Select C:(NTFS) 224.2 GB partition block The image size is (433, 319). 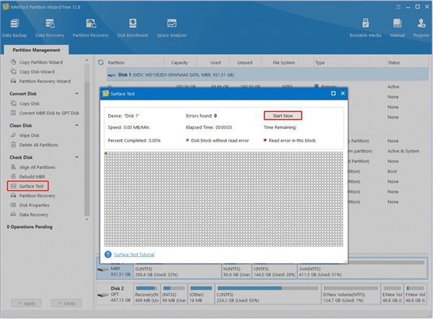268,294
